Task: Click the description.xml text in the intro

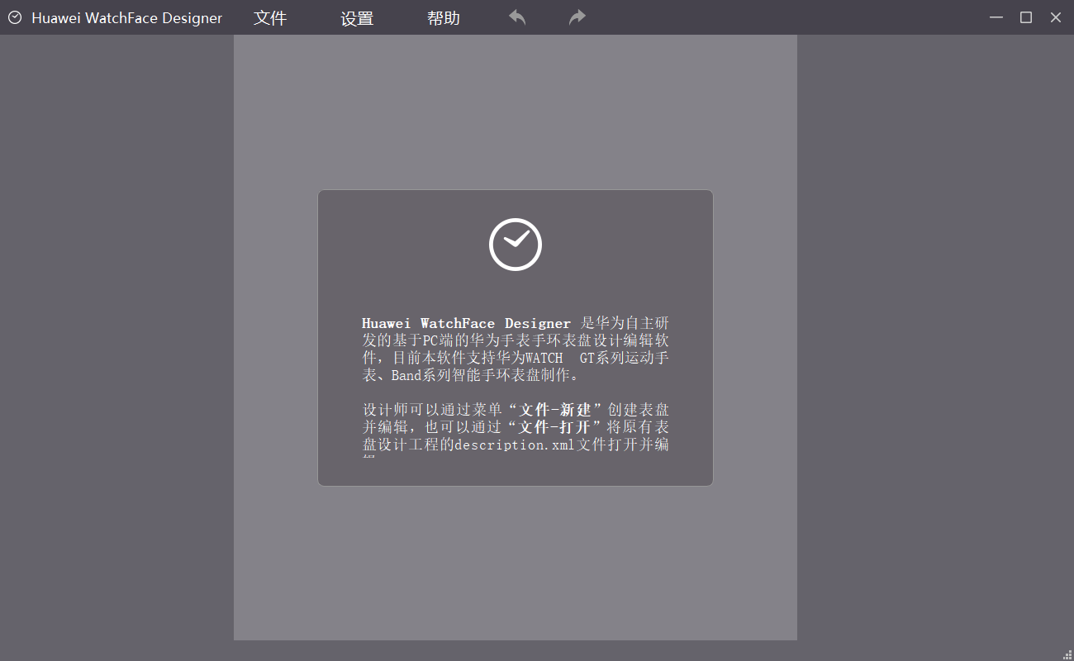Action: pyautogui.click(x=514, y=445)
